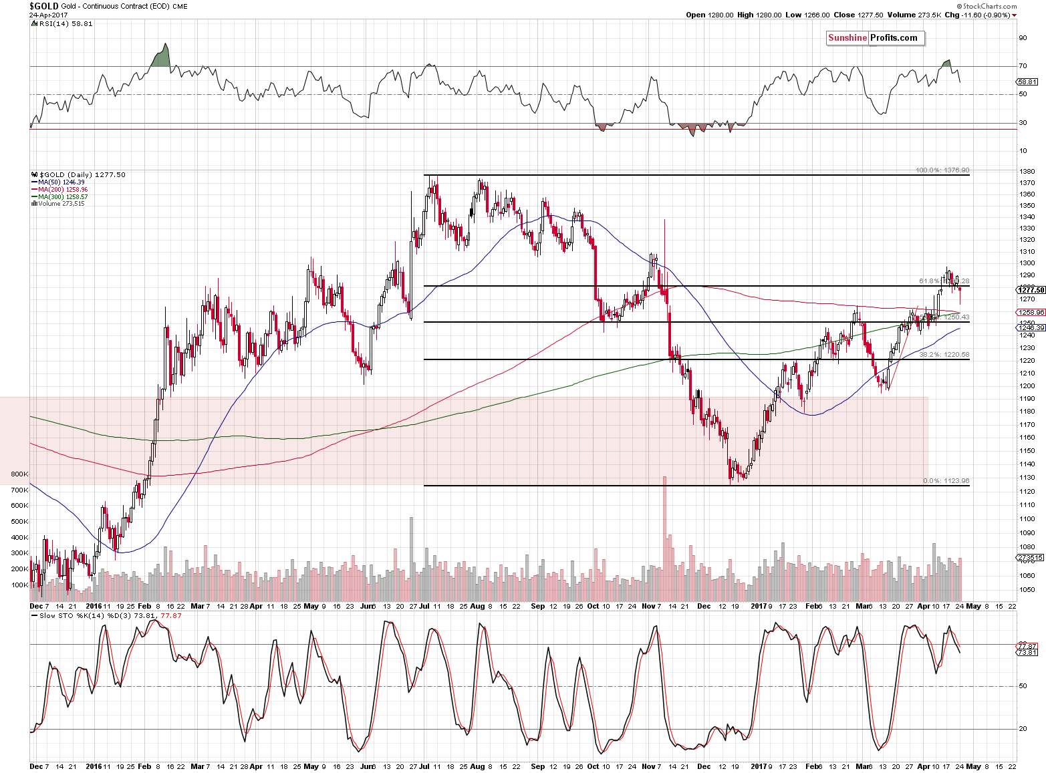Click the 77.87 stochastic tag on the right axis

[1027, 646]
